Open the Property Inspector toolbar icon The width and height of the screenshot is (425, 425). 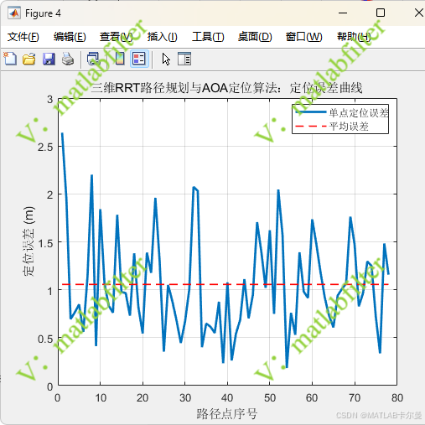tap(184, 59)
